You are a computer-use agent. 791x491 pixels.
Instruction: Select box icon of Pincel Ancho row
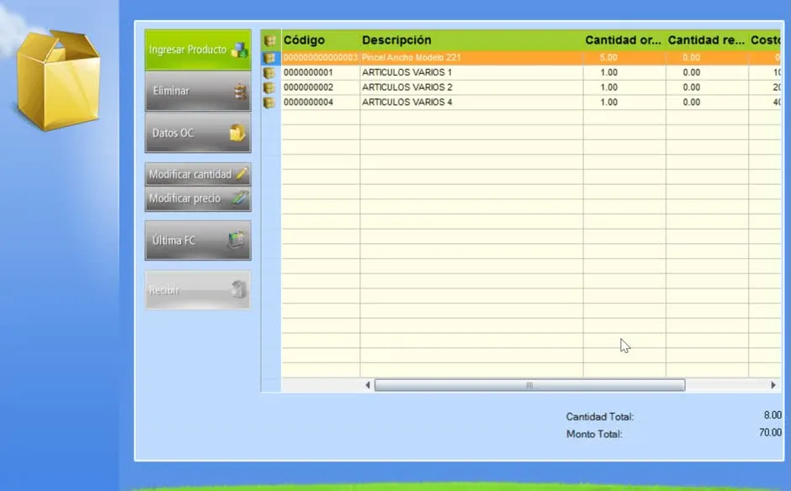tap(270, 57)
